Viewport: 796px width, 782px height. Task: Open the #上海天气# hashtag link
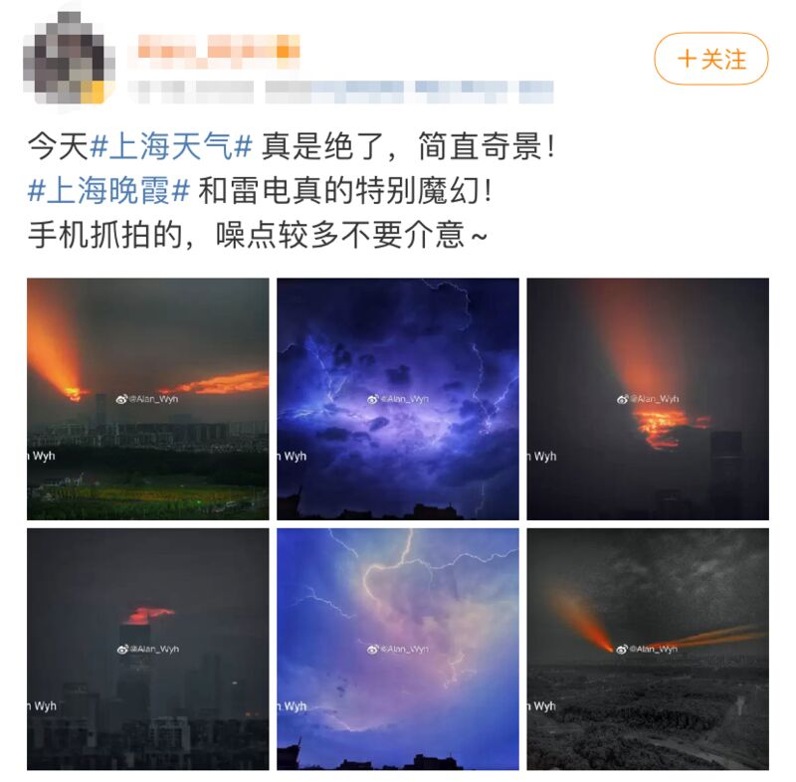[171, 146]
